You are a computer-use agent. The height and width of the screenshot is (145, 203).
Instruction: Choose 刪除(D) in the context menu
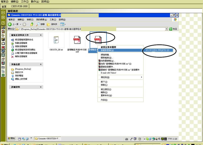[120, 92]
